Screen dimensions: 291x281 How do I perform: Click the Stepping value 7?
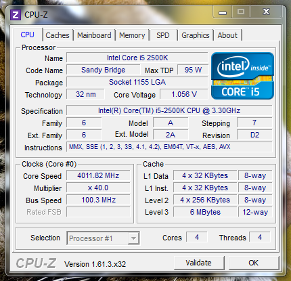click(254, 123)
